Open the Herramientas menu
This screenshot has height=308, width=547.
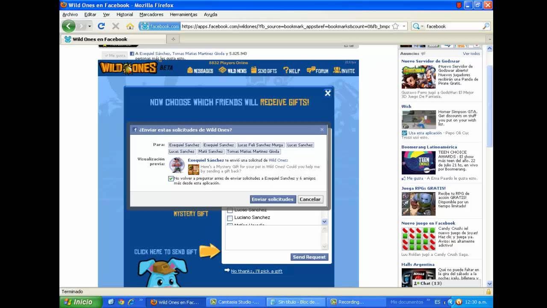184,15
